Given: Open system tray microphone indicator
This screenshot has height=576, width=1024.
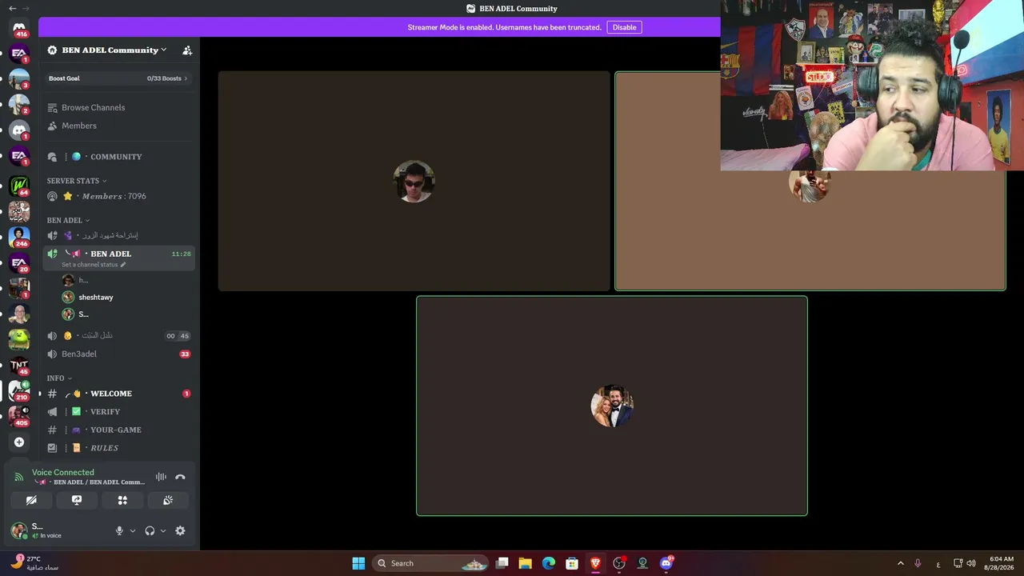Looking at the screenshot, I should 918,563.
